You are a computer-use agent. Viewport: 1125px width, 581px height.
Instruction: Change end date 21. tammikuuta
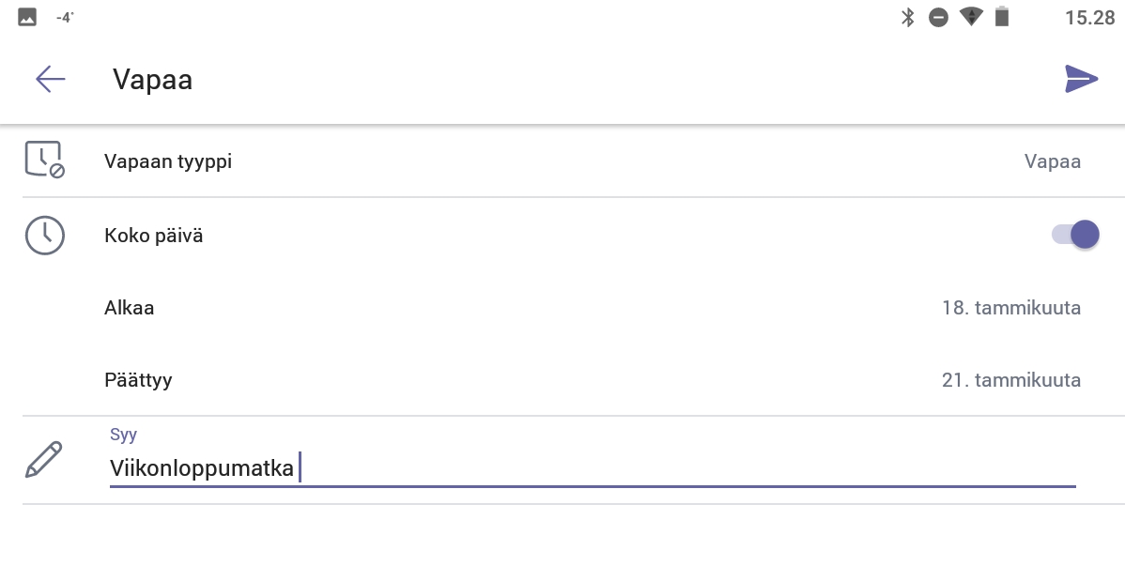[x=1010, y=381]
